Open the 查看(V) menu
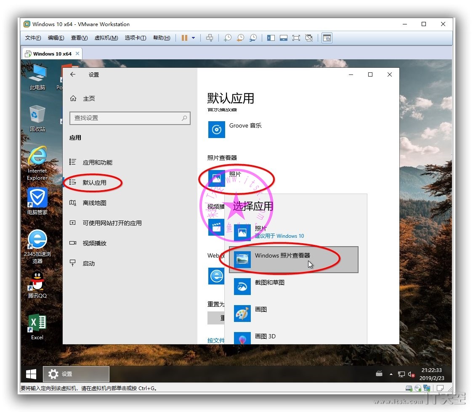473x412 pixels. [x=80, y=38]
